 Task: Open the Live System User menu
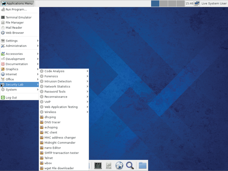click(214, 3)
